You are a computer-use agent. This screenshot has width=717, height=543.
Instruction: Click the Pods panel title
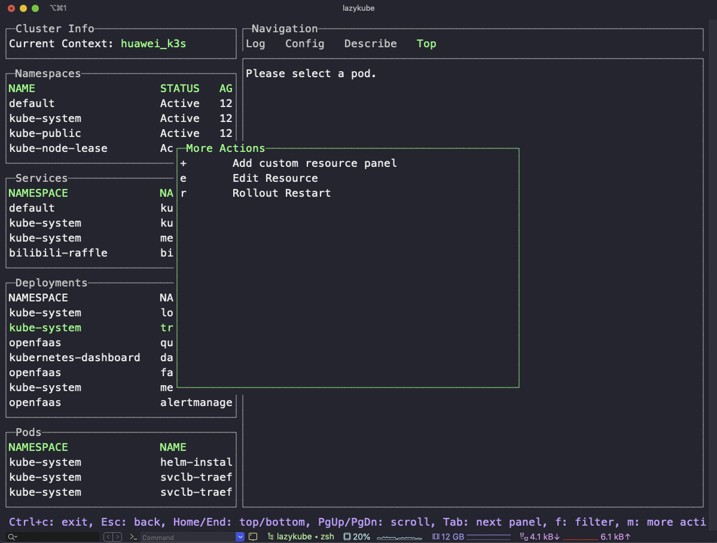pos(28,432)
